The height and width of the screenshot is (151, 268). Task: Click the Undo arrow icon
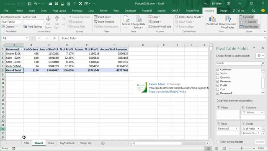36,4
